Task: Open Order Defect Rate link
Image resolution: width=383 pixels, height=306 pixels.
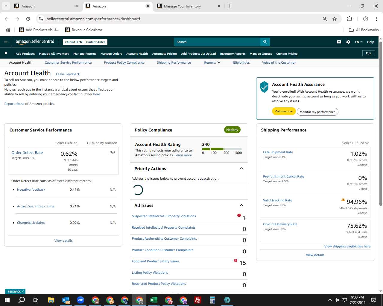Action: pyautogui.click(x=27, y=152)
